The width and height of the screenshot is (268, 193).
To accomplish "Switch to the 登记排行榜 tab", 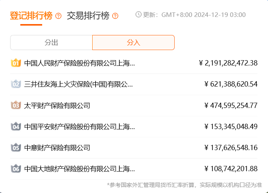I will [x=31, y=16].
